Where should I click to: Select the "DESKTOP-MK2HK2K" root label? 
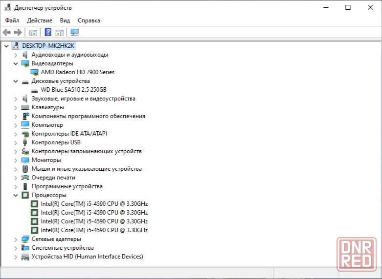pos(48,46)
